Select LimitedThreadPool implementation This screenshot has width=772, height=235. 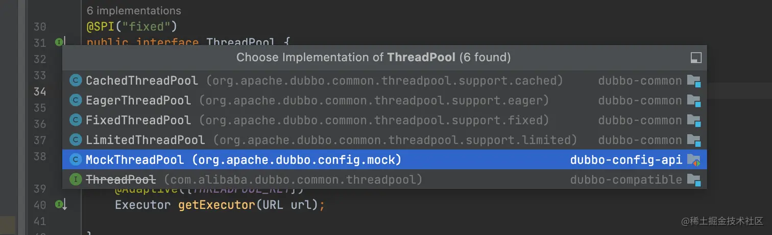pyautogui.click(x=384, y=140)
